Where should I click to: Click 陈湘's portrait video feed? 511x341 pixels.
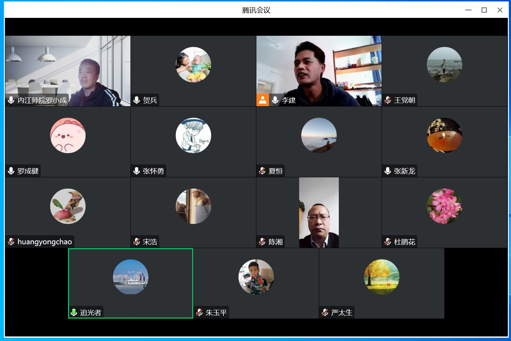pyautogui.click(x=319, y=212)
